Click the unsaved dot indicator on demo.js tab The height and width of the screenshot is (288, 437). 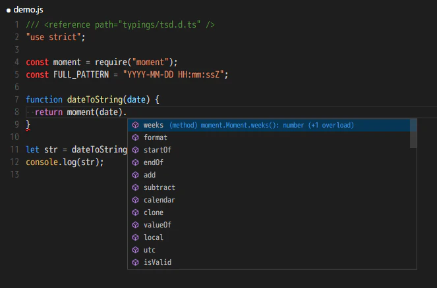click(x=9, y=11)
